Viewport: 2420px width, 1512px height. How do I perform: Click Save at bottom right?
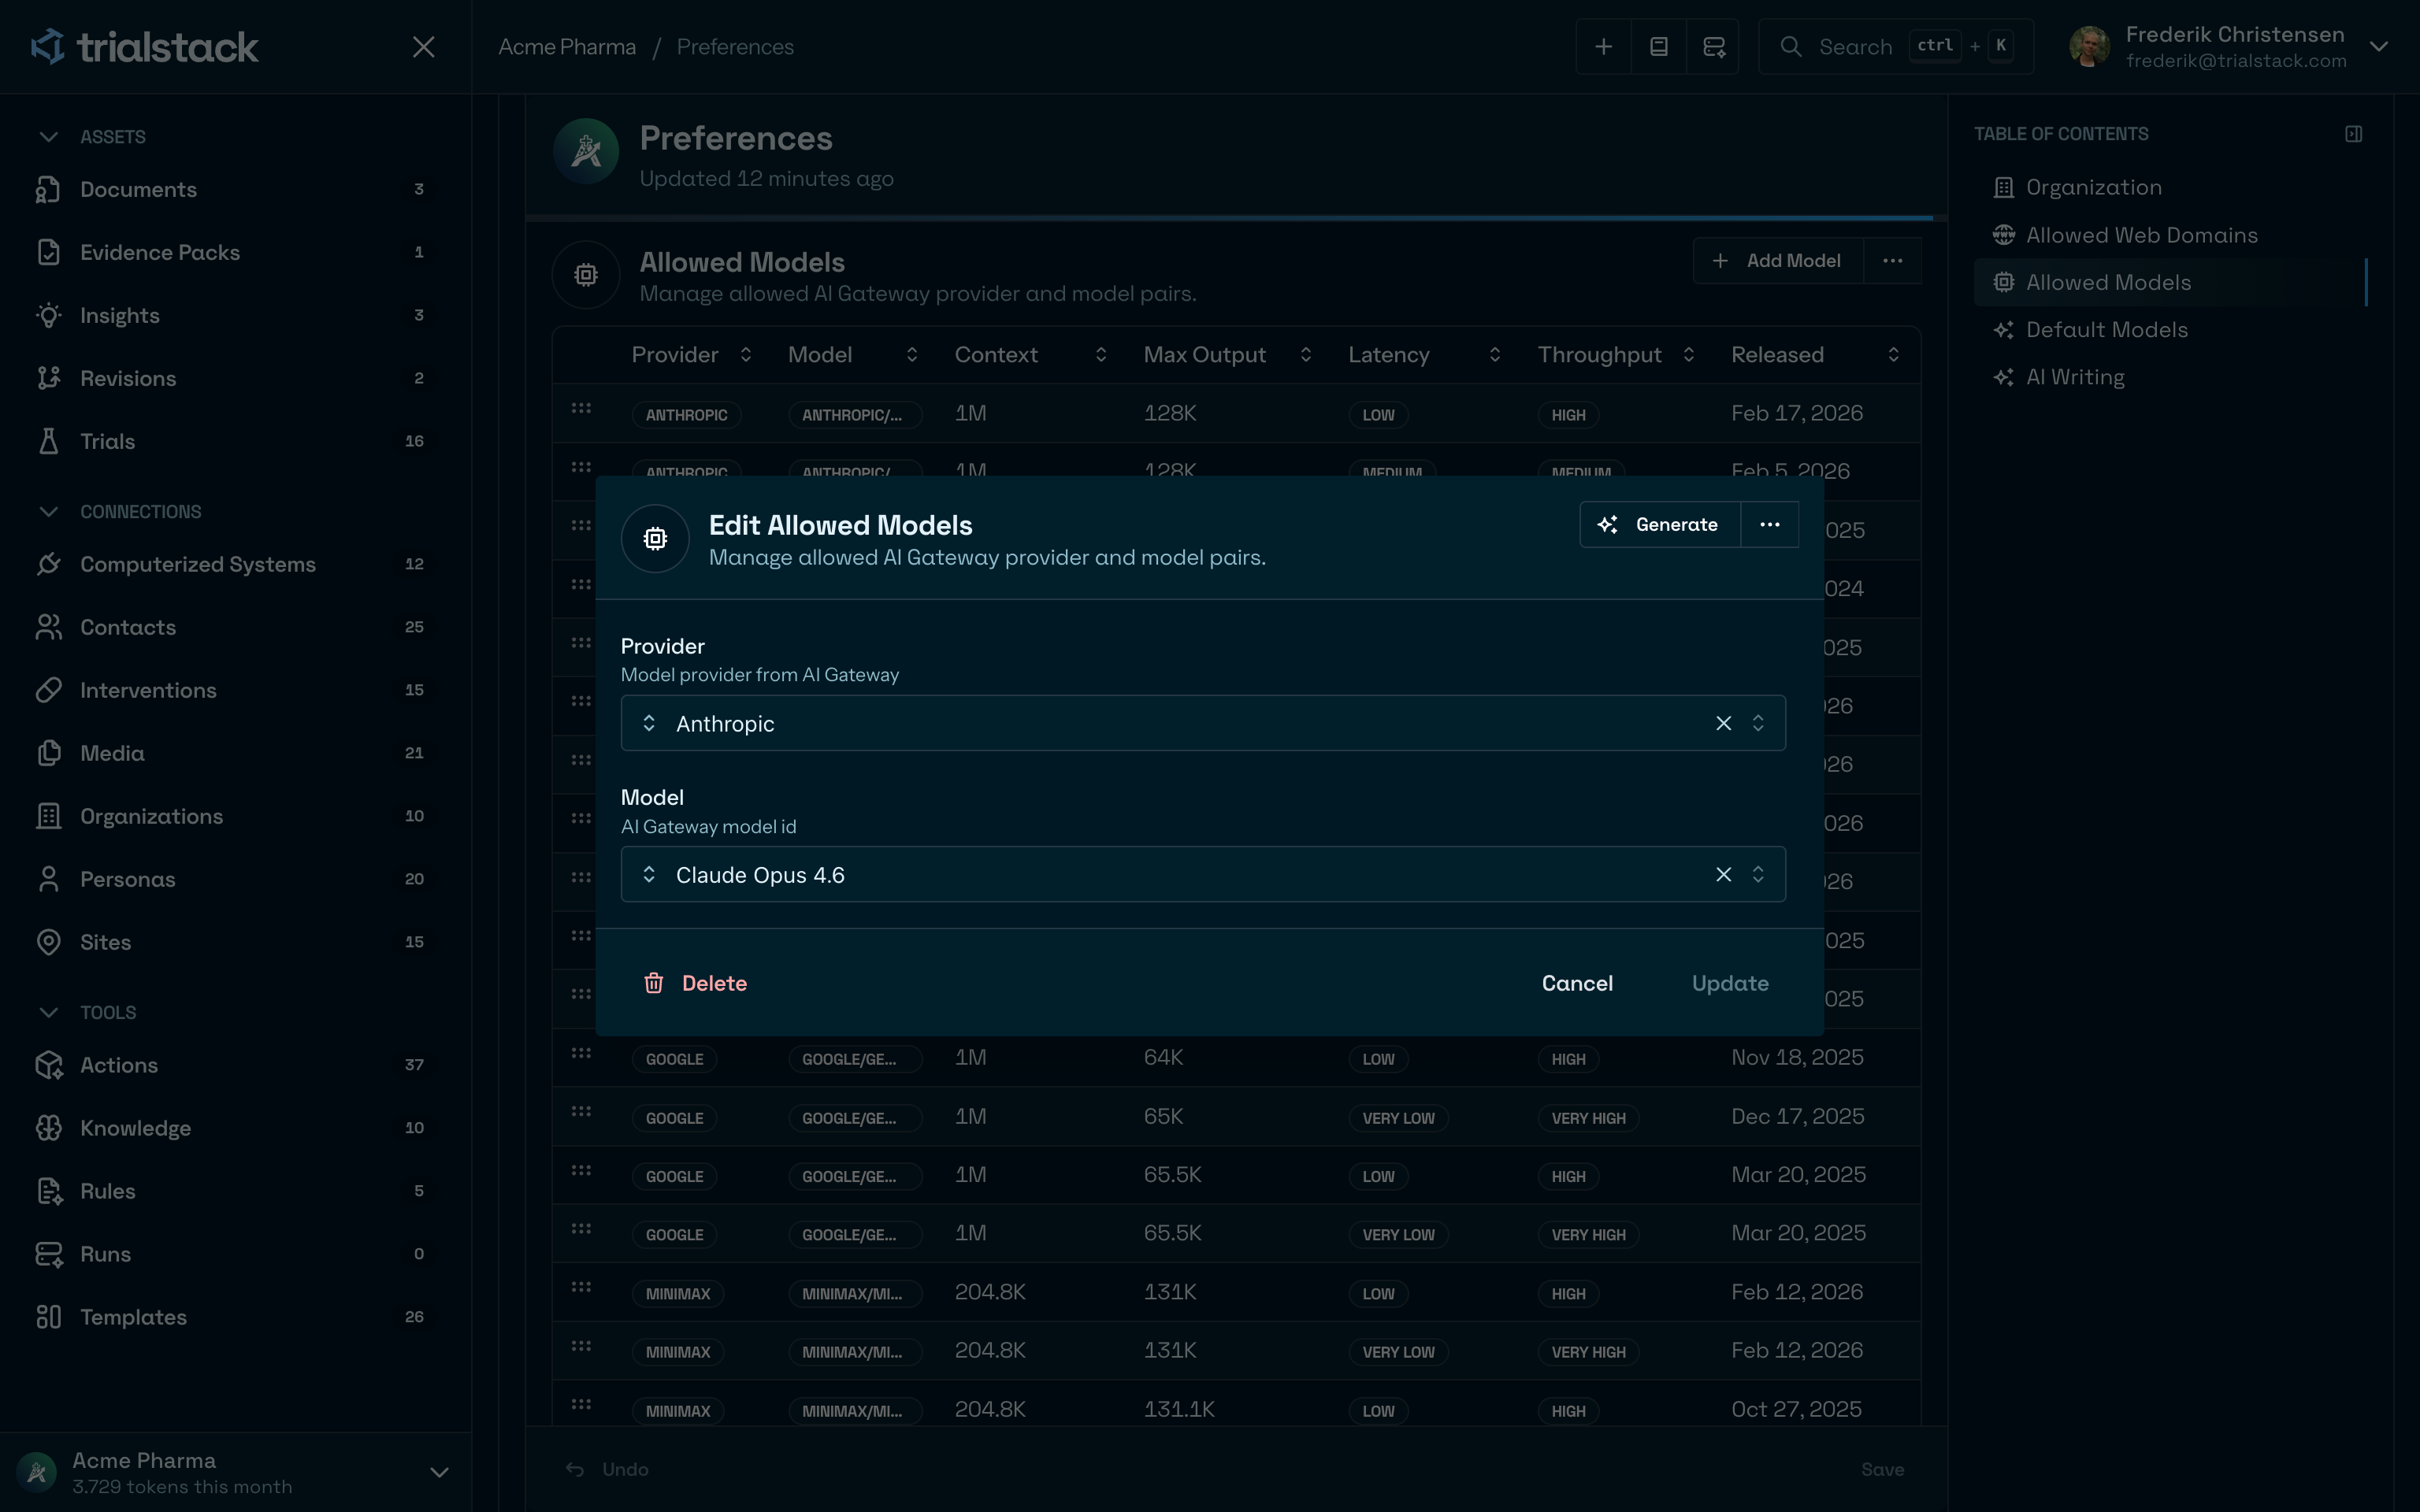coord(1882,1470)
